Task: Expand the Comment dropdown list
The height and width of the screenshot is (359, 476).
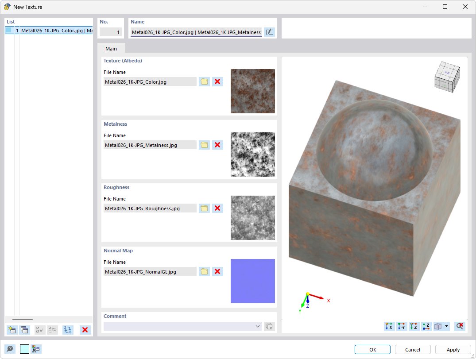Action: point(257,326)
